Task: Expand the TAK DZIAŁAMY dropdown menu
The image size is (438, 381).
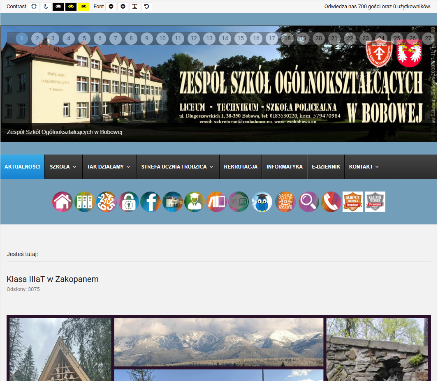Action: pos(109,167)
